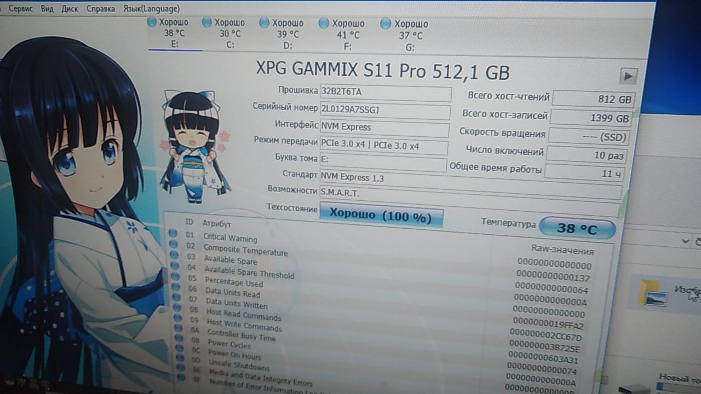Click the PCIe 3.0 x4 transfer mode field

[383, 147]
